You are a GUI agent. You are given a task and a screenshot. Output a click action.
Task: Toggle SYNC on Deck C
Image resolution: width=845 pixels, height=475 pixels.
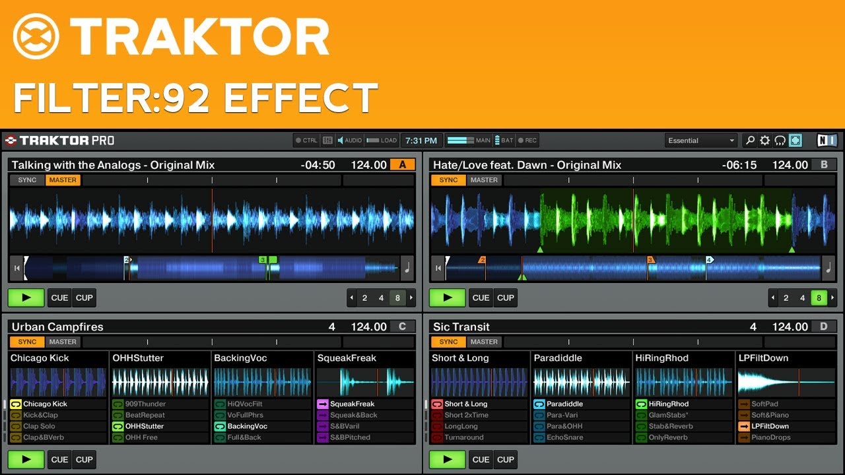click(27, 342)
